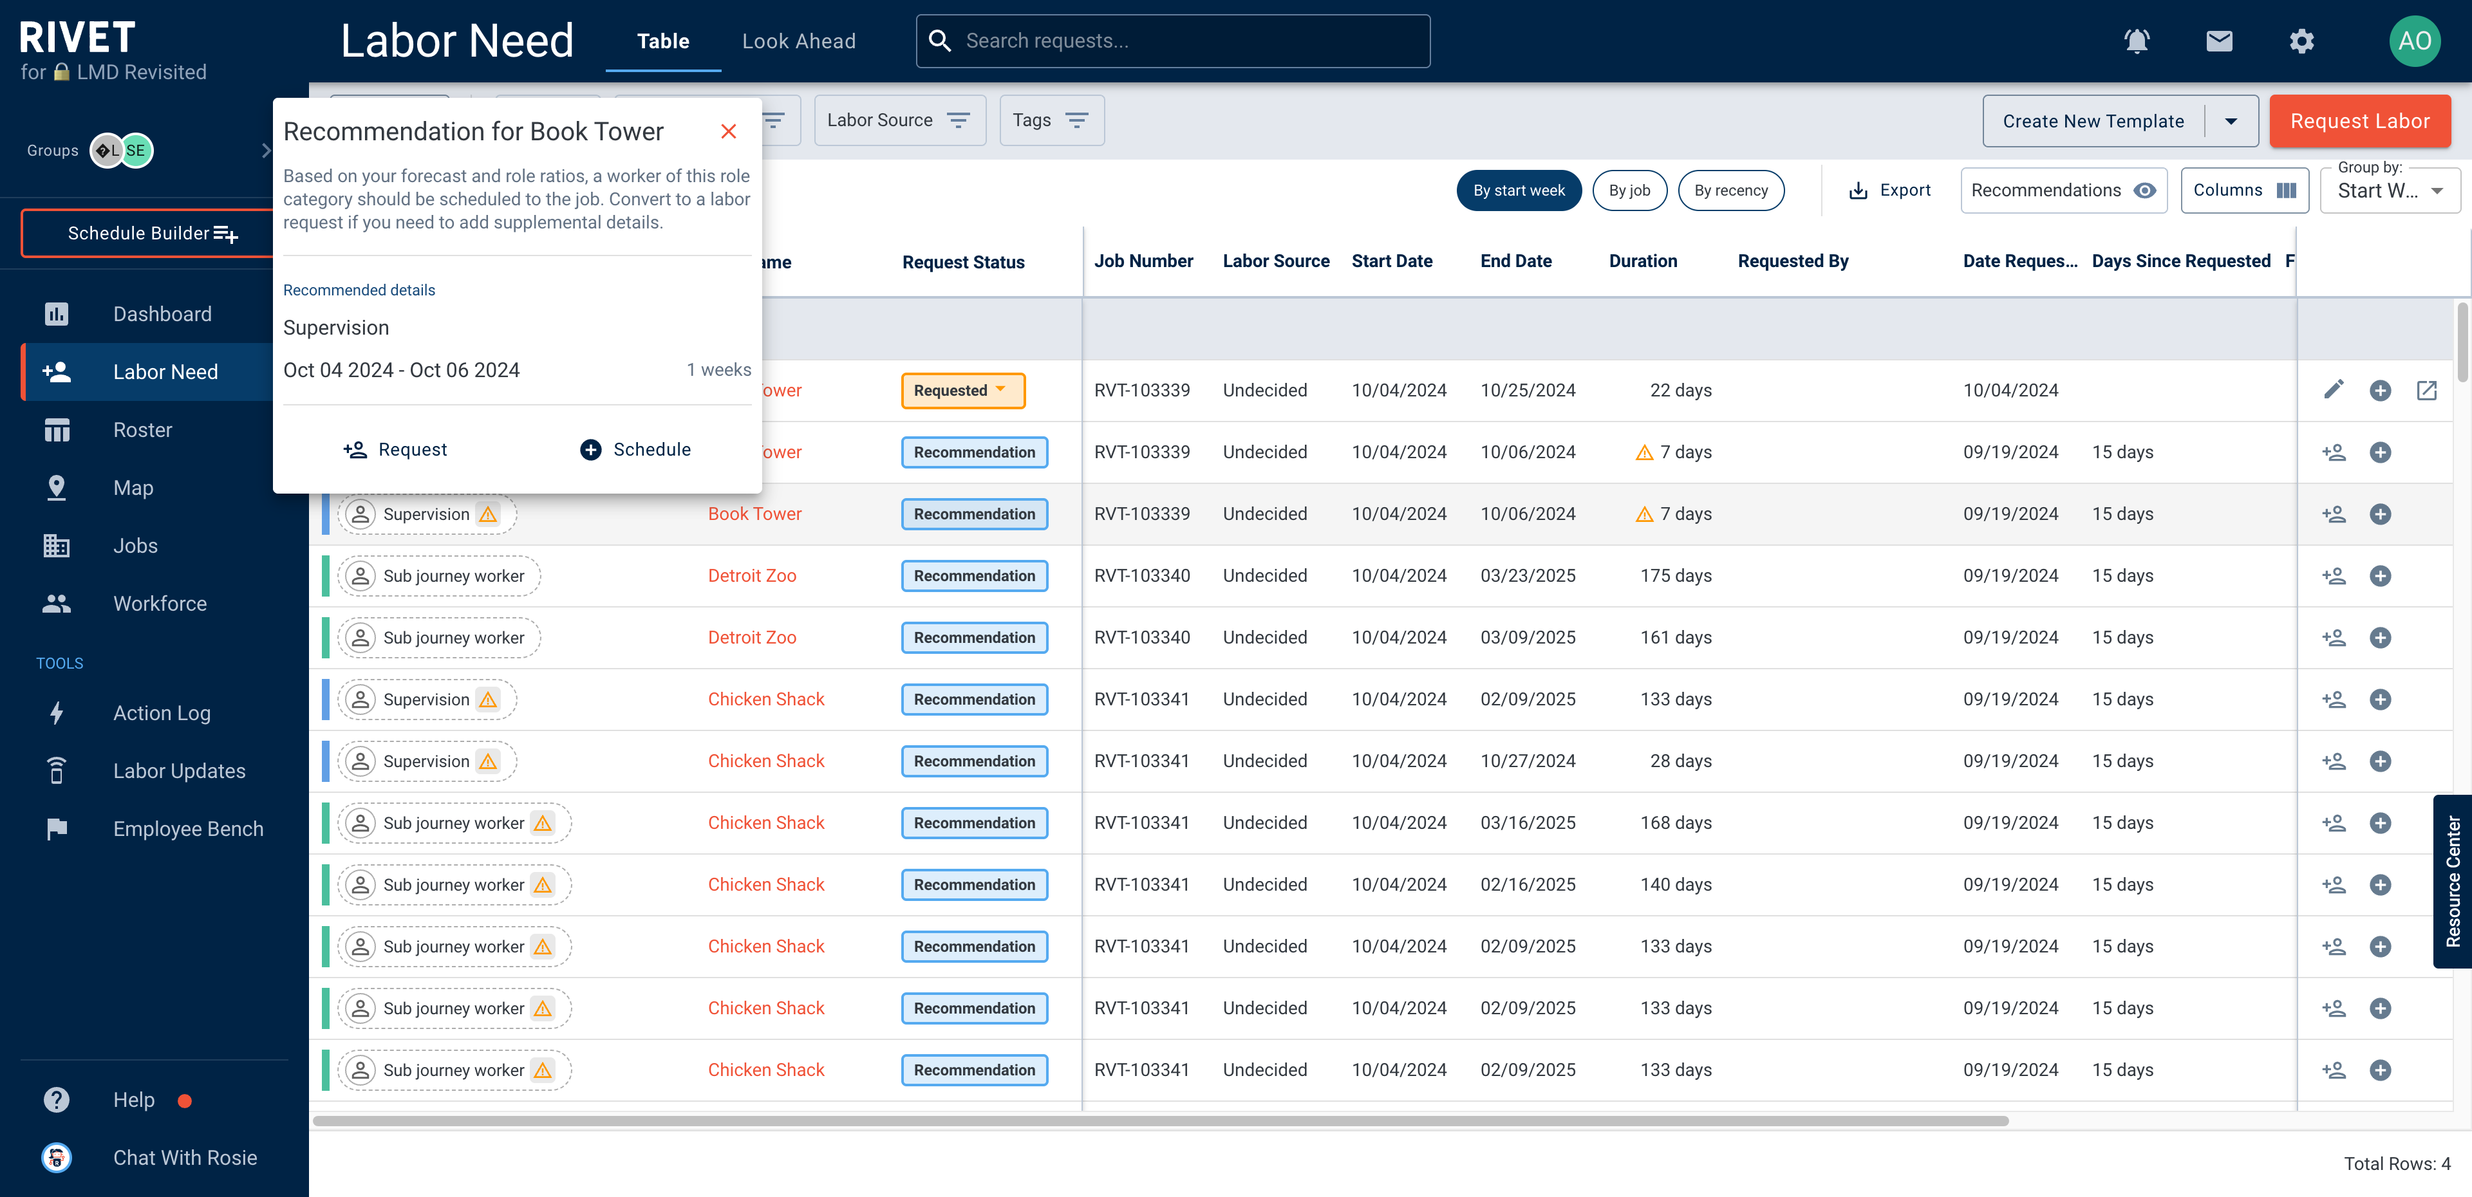Click the Workforce people icon in sidebar
2472x1197 pixels.
coord(57,603)
